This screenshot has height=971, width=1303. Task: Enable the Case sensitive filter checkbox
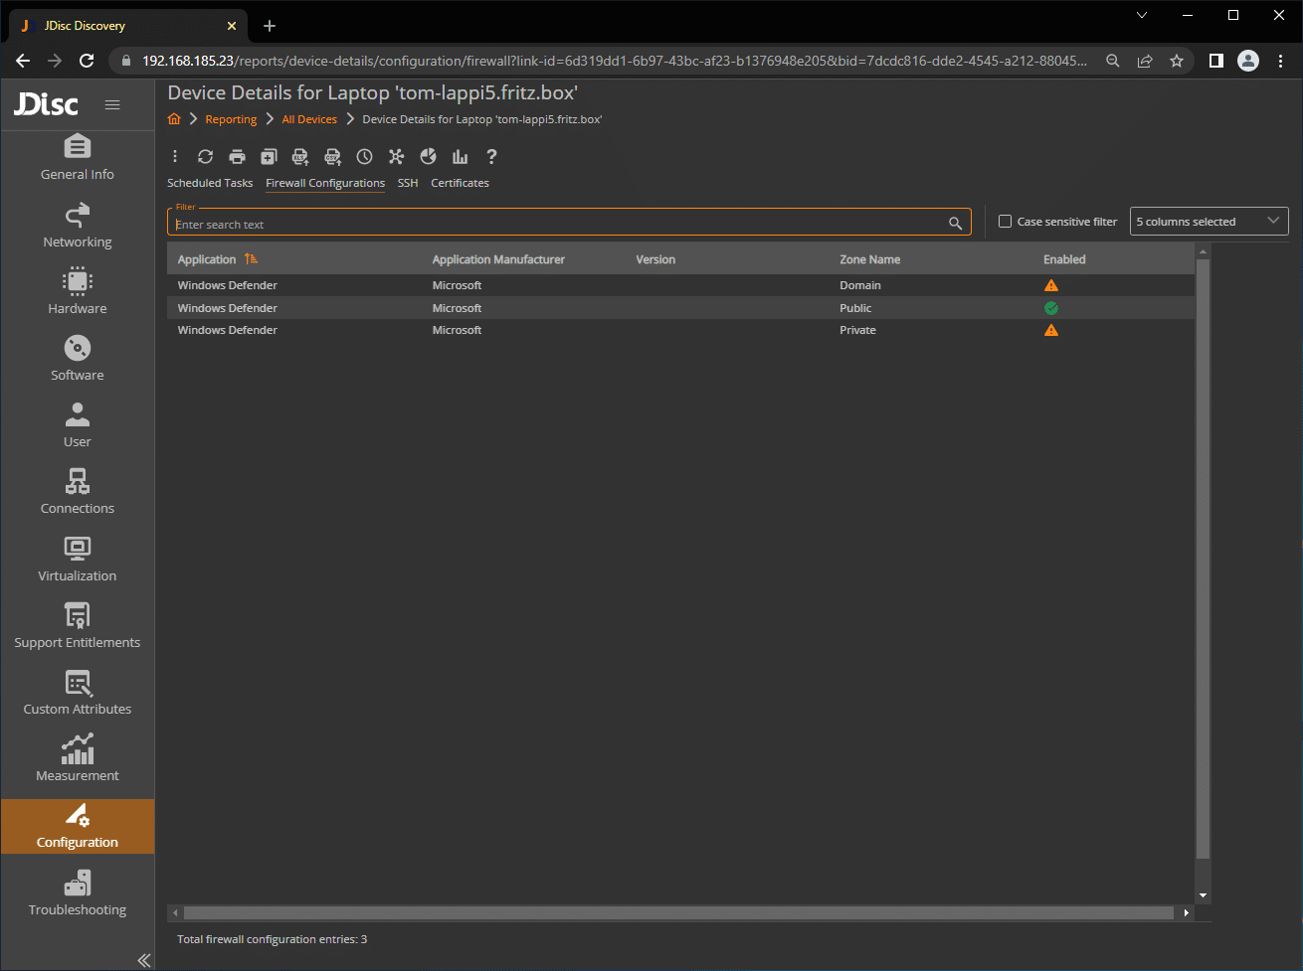[1005, 222]
